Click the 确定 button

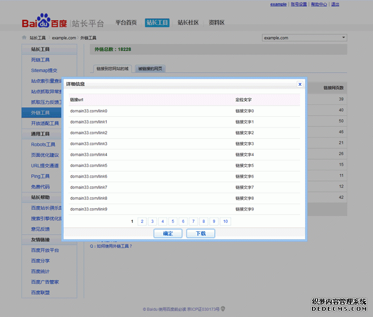[168, 234]
